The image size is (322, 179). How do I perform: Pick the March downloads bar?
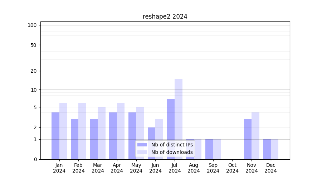[x=102, y=133]
